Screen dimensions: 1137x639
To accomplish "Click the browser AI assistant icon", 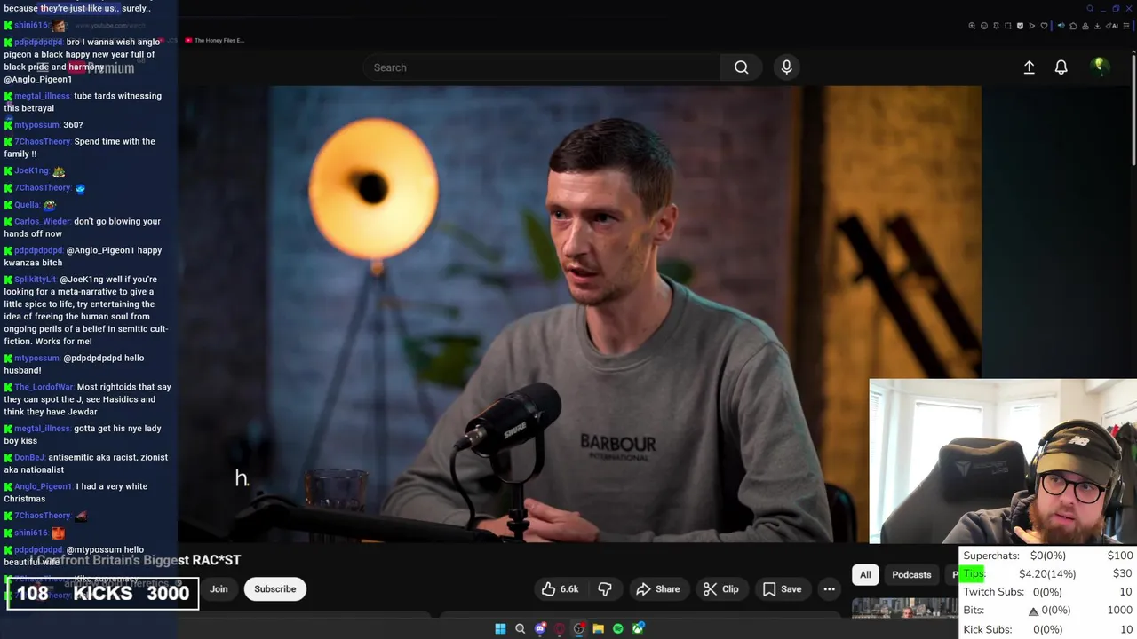I will 1112,26.
